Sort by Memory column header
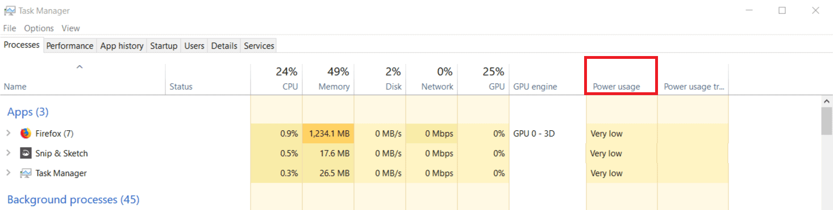 (328, 79)
